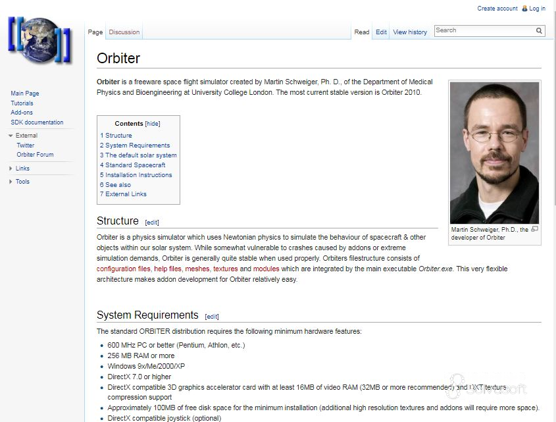The image size is (556, 422).
Task: Click the 'Approximately 100MB of free disk space' bullet
Action: (x=323, y=408)
